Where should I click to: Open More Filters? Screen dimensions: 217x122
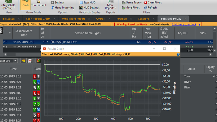[131, 8]
